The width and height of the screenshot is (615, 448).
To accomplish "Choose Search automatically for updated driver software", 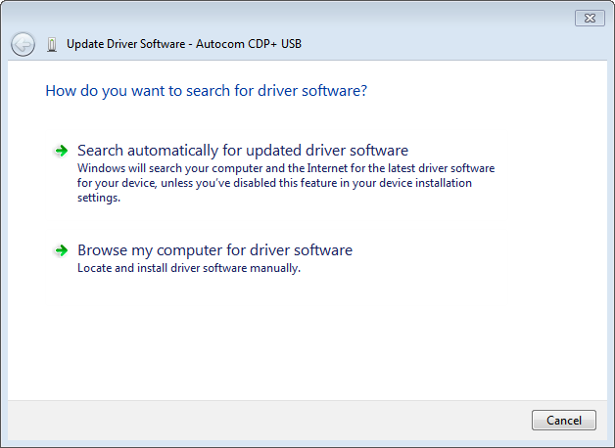I will click(243, 151).
